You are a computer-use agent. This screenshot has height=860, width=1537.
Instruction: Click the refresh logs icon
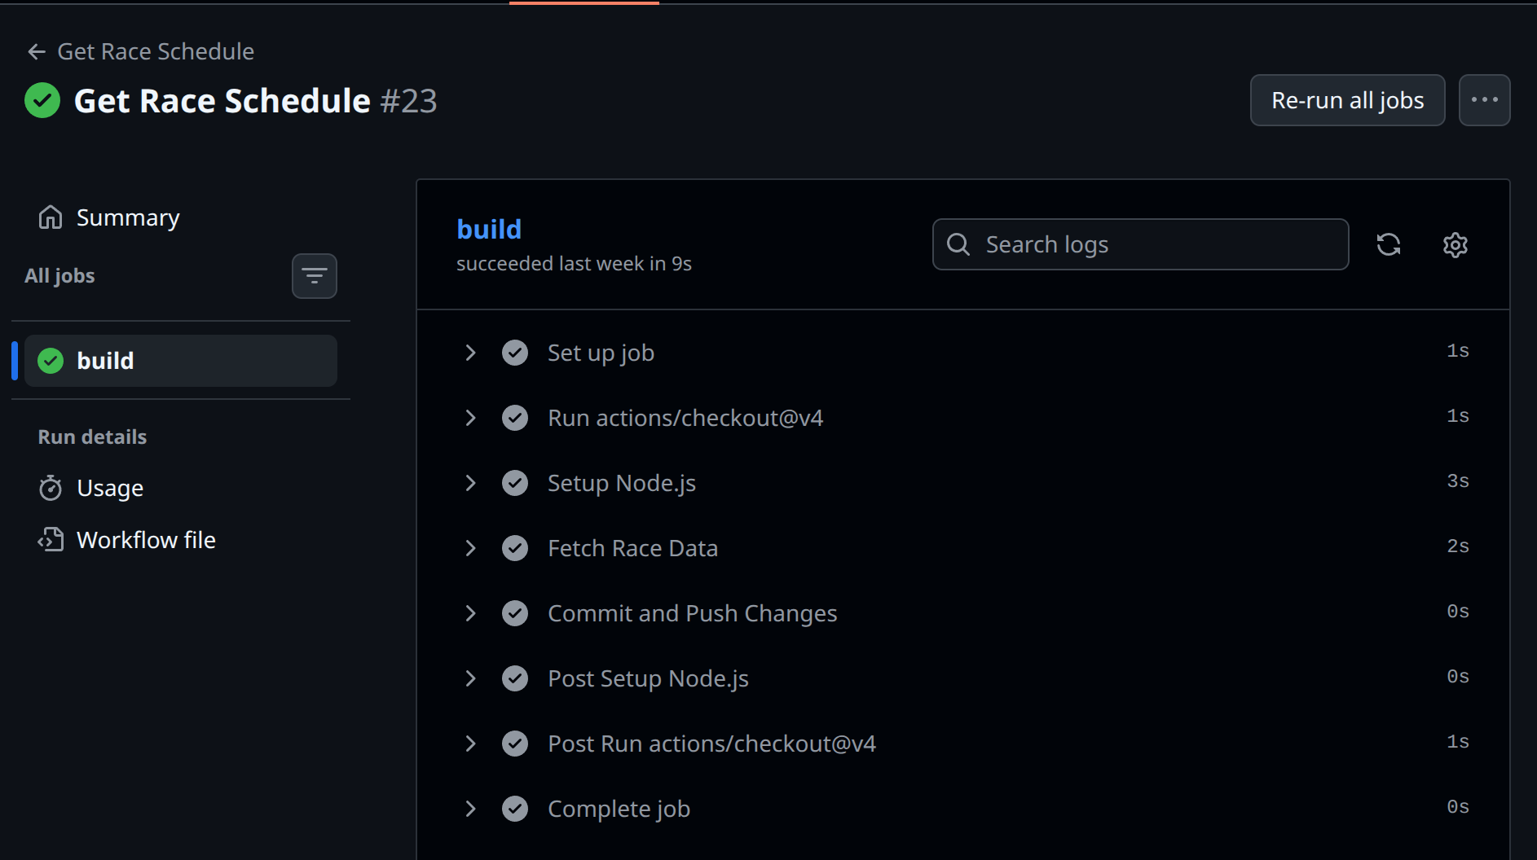point(1388,244)
